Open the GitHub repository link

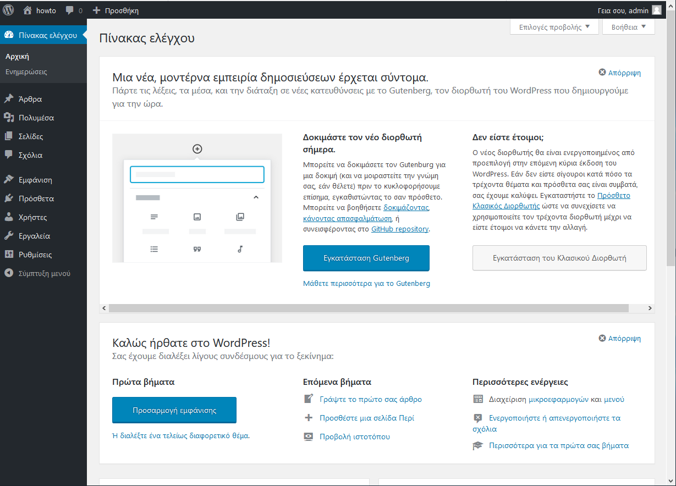click(x=400, y=229)
